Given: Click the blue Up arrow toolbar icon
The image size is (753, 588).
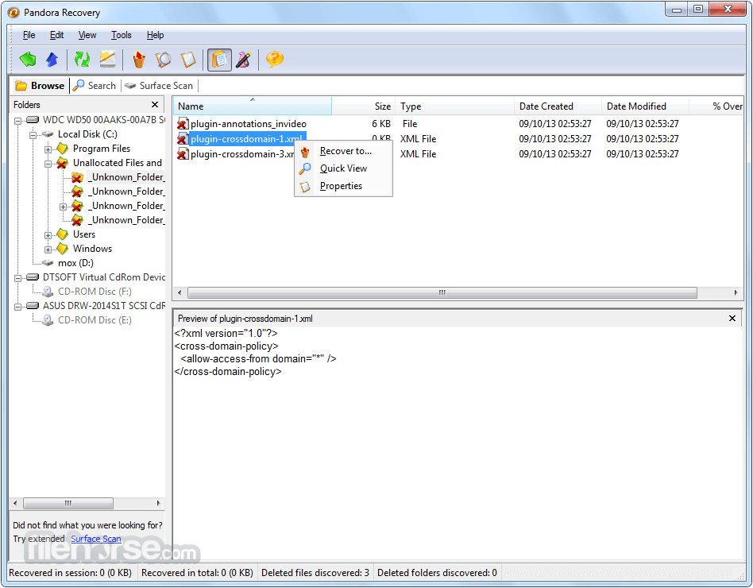Looking at the screenshot, I should click(x=52, y=60).
